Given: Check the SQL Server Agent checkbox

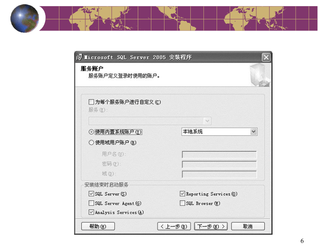Looking at the screenshot, I should (x=91, y=203).
